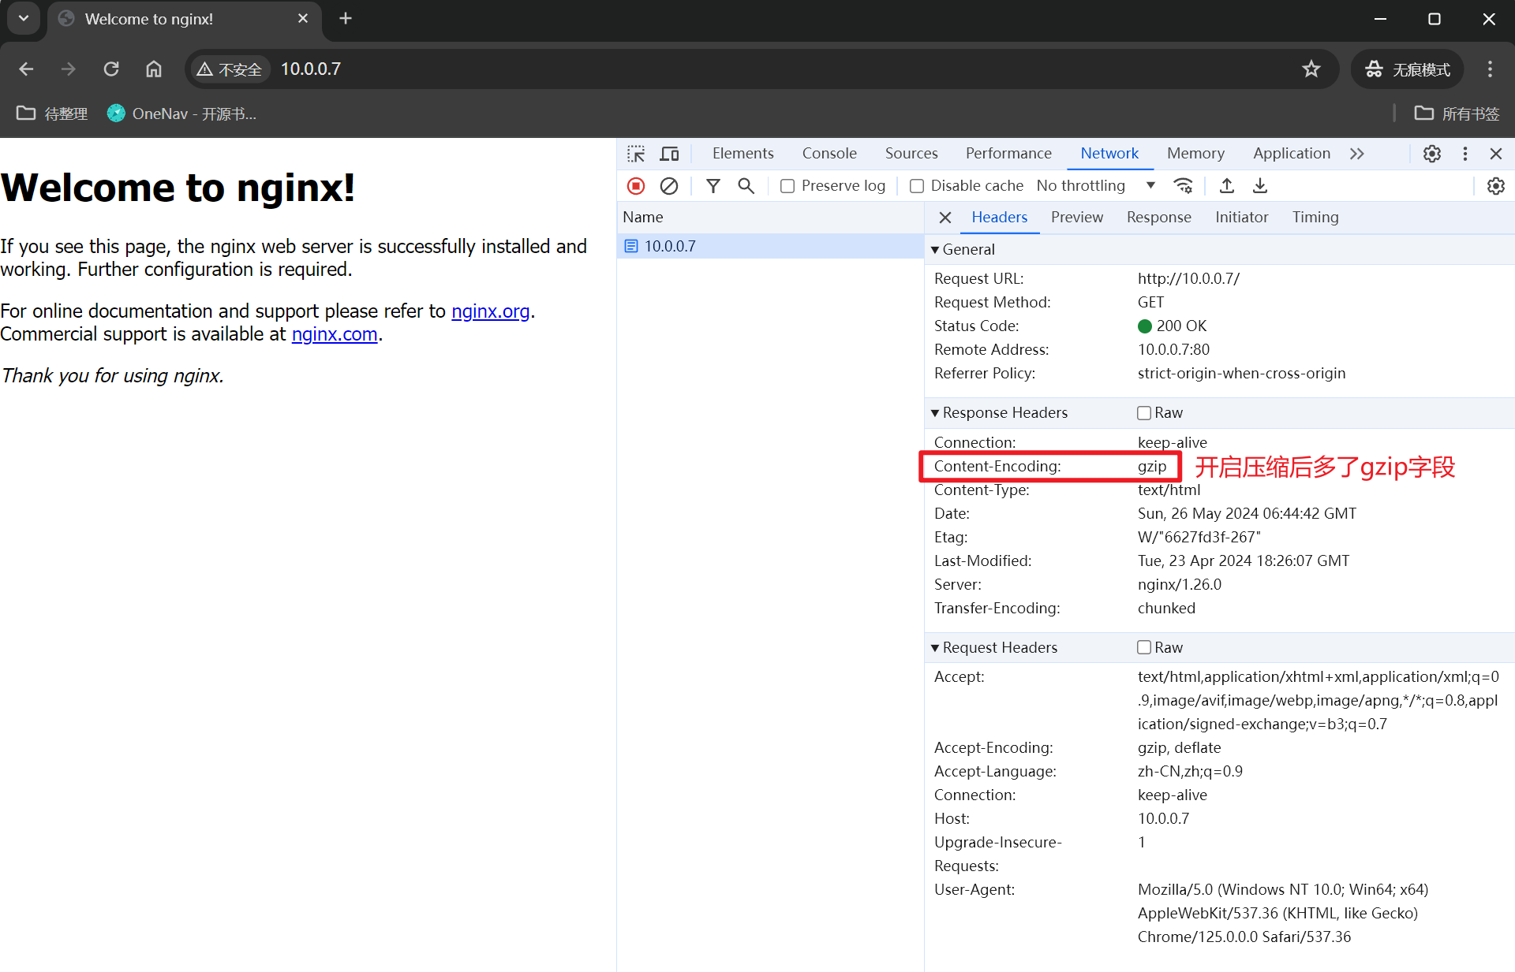Viewport: 1515px width, 972px height.
Task: Switch to the Console tab
Action: (829, 154)
